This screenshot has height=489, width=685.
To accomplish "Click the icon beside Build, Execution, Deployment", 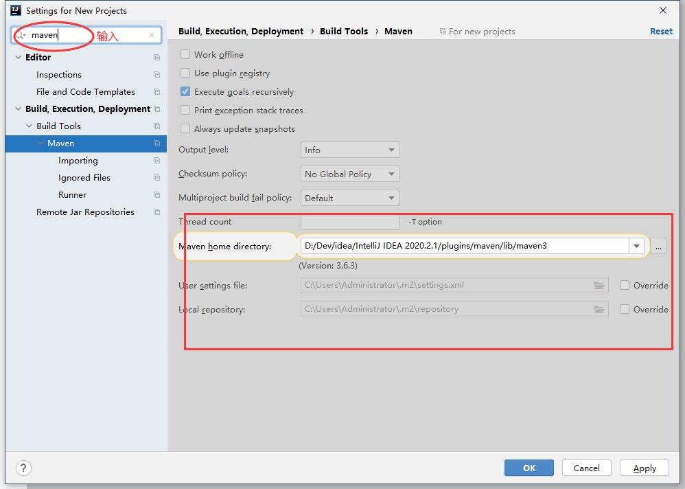I will tap(156, 109).
